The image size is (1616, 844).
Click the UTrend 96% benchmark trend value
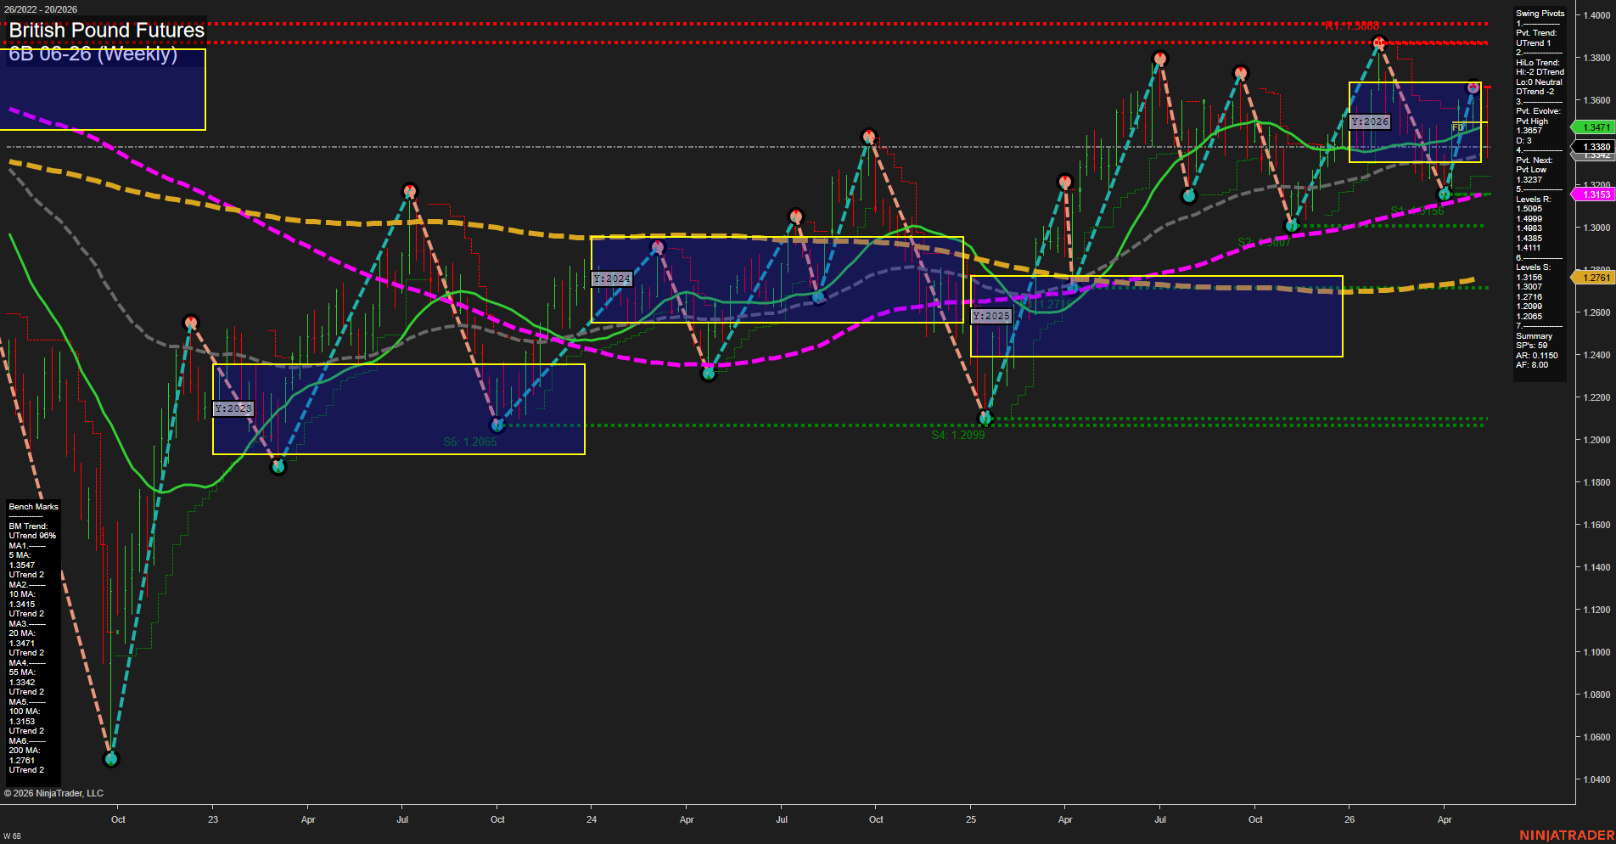[32, 536]
